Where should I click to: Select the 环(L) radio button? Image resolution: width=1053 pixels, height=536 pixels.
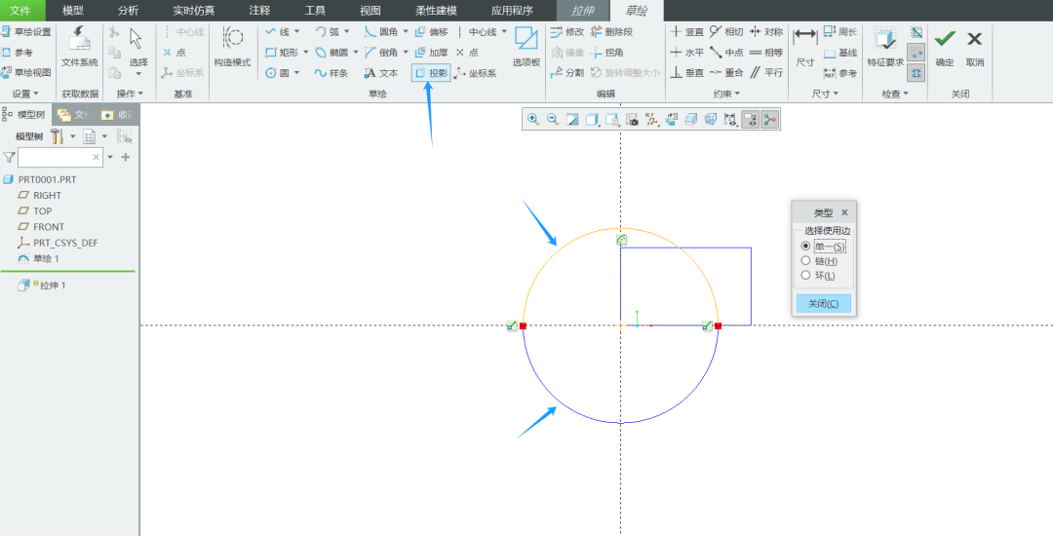(x=806, y=275)
